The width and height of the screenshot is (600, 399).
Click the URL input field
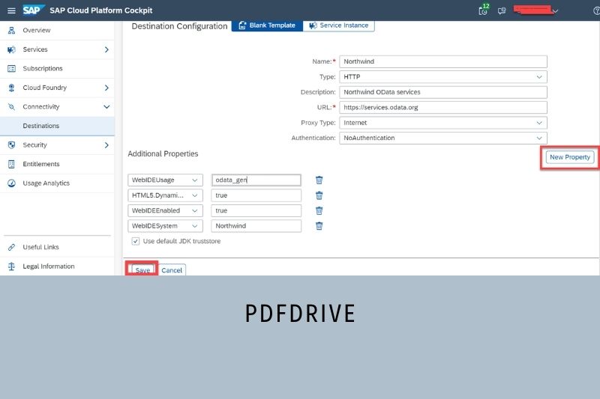point(442,107)
